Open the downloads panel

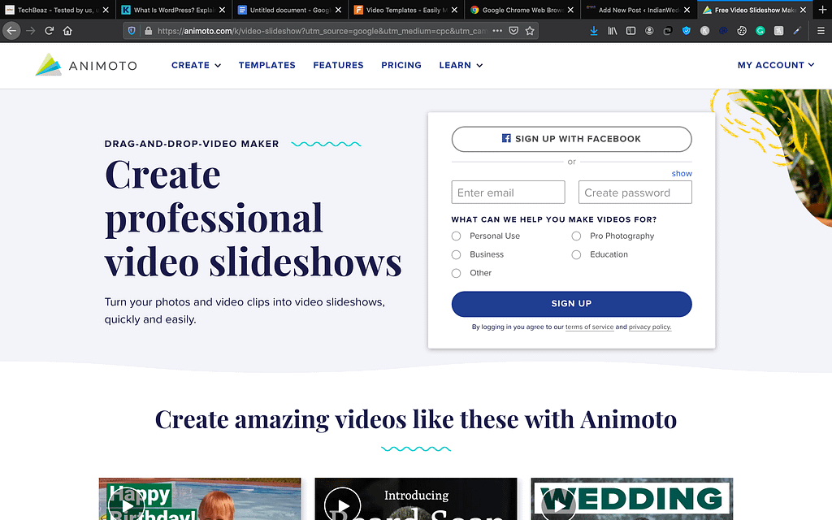coord(594,31)
